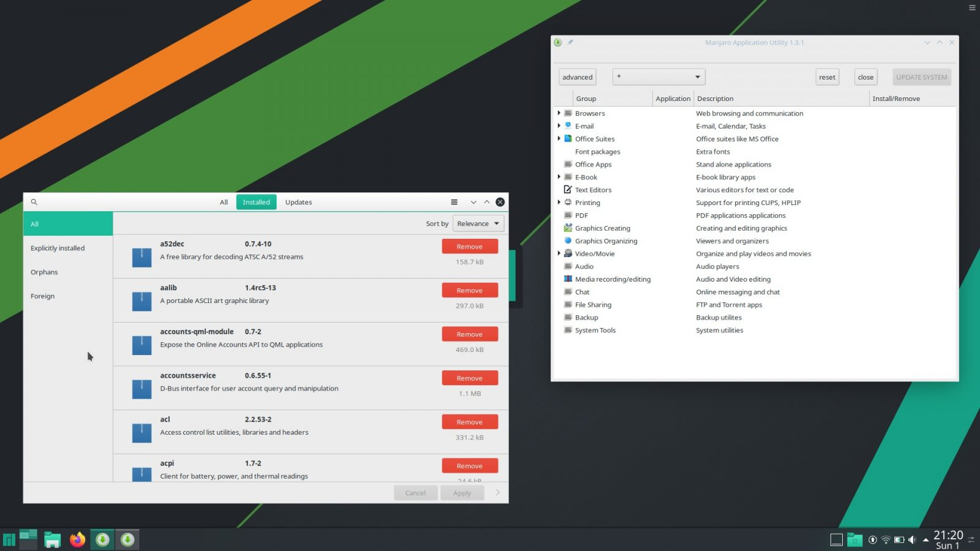Click the Graphics Organizing group icon
The width and height of the screenshot is (980, 551).
click(x=568, y=241)
